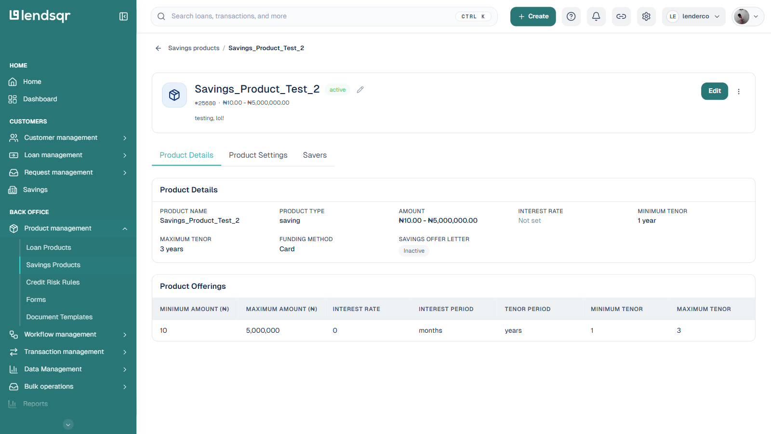Image resolution: width=771 pixels, height=434 pixels.
Task: Click the green Edit button
Action: (x=714, y=91)
